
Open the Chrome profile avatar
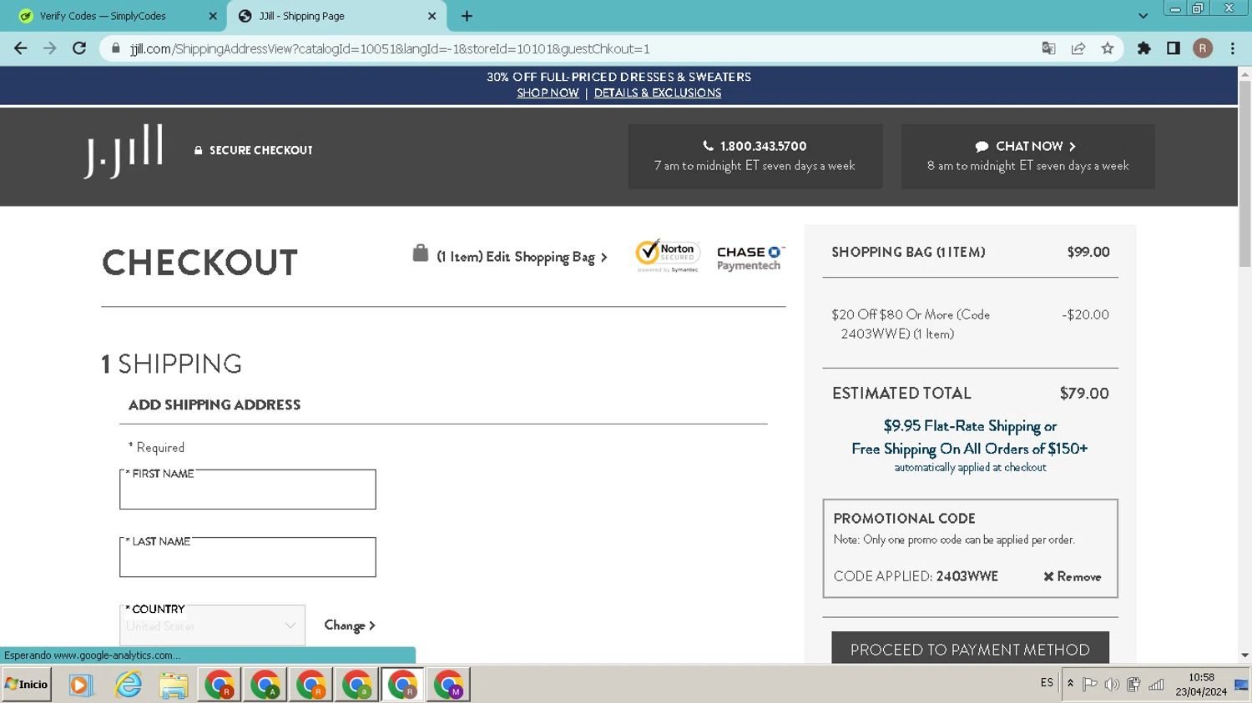(1203, 48)
